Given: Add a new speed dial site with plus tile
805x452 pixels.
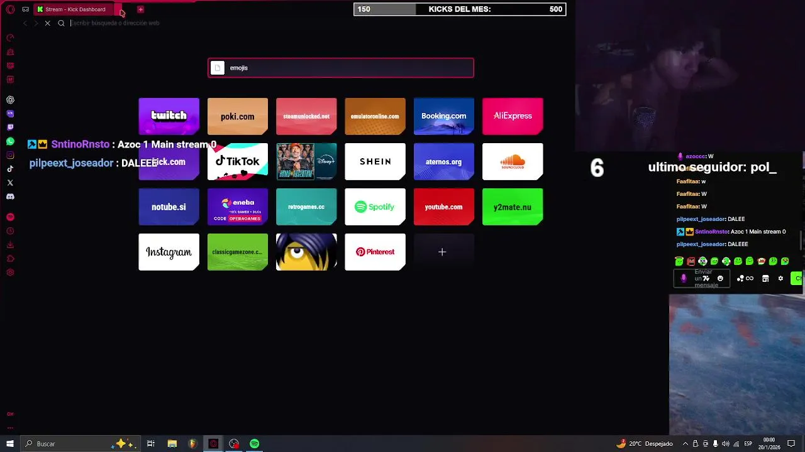Looking at the screenshot, I should (x=442, y=252).
